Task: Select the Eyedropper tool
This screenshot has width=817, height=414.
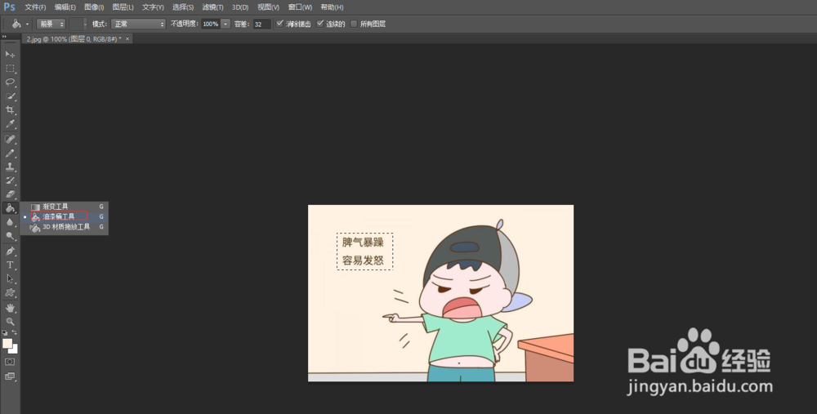Action: 10,124
